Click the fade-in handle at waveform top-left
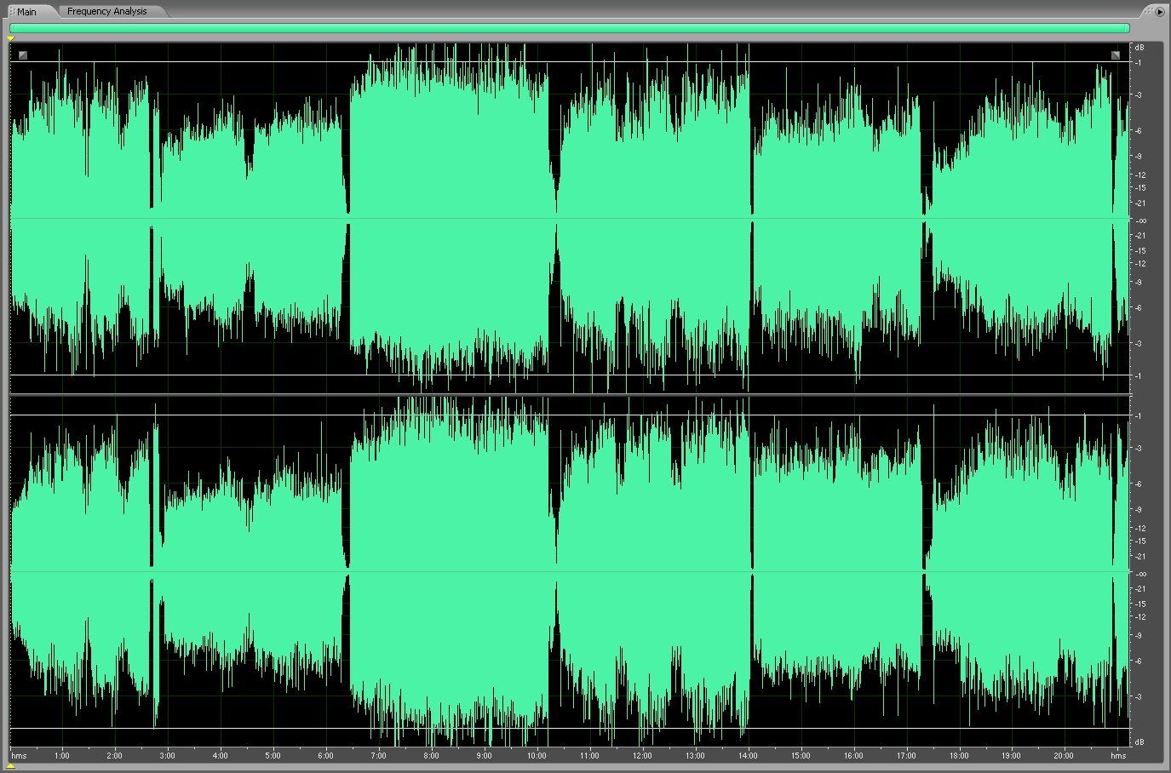Image resolution: width=1171 pixels, height=773 pixels. pyautogui.click(x=23, y=55)
